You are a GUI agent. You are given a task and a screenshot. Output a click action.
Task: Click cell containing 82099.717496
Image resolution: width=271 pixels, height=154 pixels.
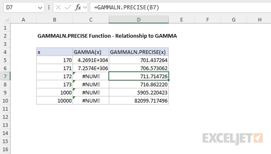point(139,101)
